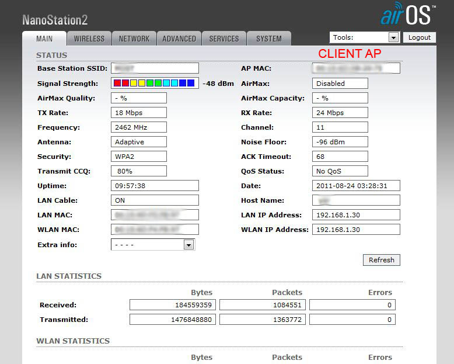Click the Transmit CCQ 80% value
The width and height of the screenshot is (454, 364).
click(x=139, y=171)
